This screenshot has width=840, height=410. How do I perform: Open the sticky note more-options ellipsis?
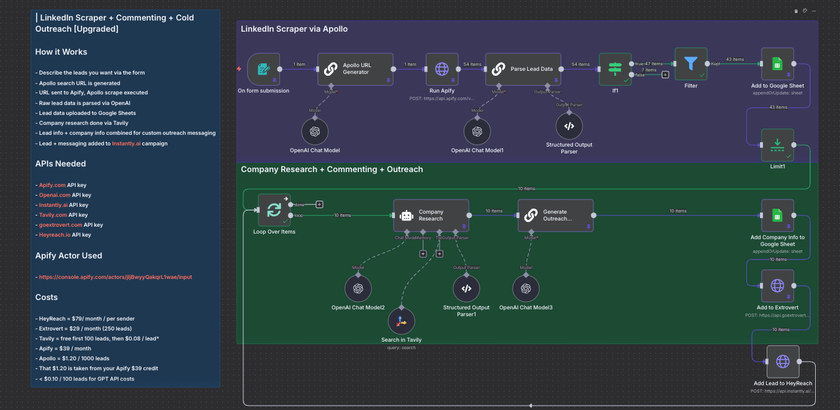coord(813,11)
